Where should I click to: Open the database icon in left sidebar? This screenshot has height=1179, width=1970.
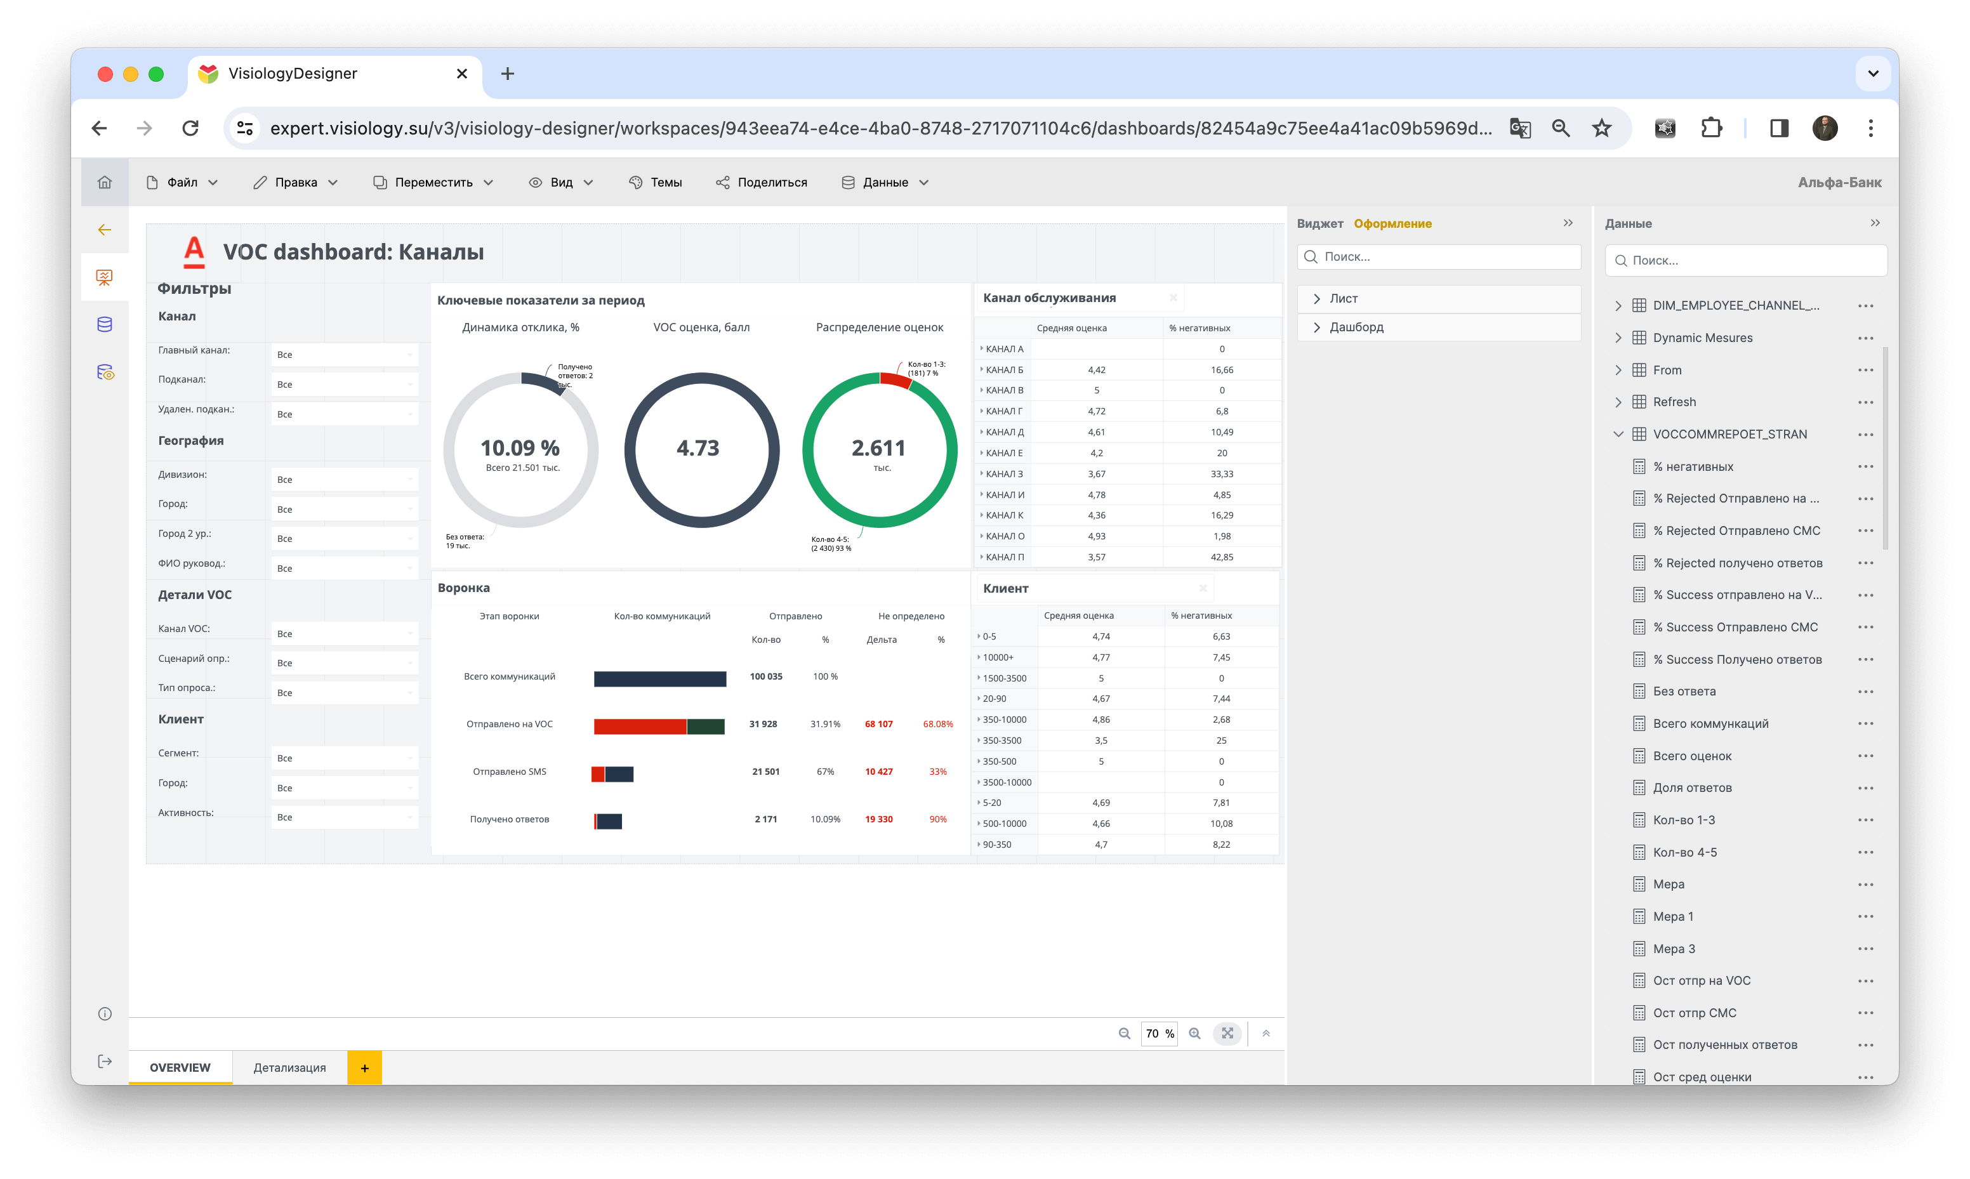point(104,324)
